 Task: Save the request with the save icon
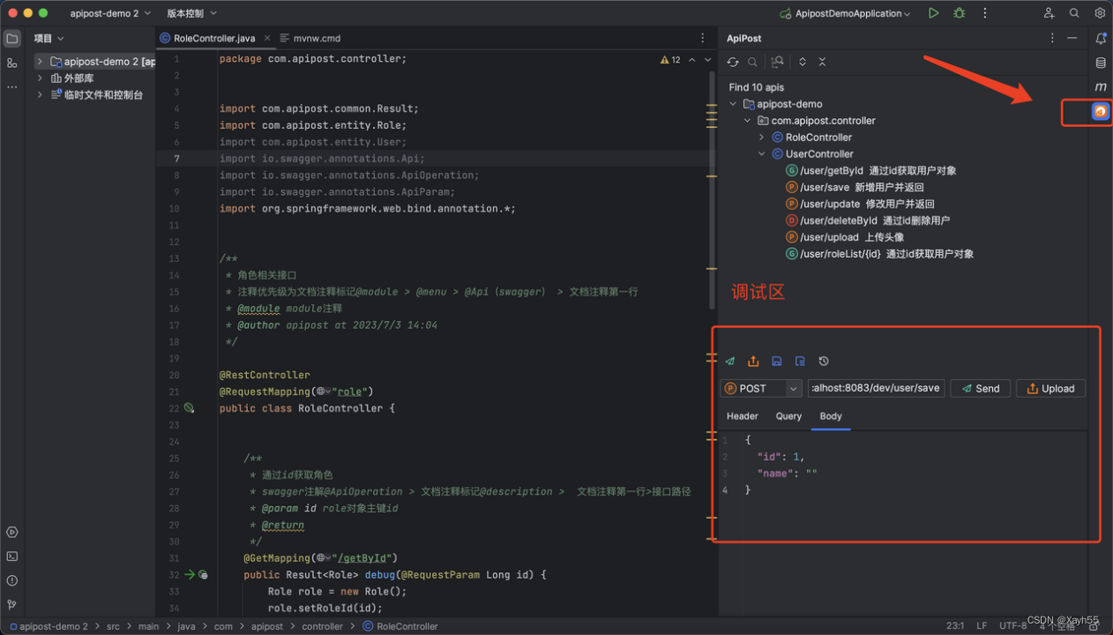(x=776, y=361)
